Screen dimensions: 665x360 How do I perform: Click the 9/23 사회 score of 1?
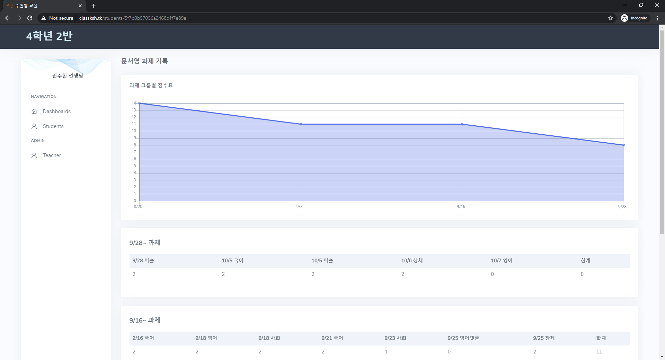[x=386, y=352]
